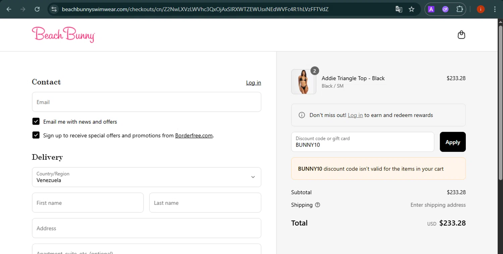Click the shipping help question mark icon

point(318,205)
